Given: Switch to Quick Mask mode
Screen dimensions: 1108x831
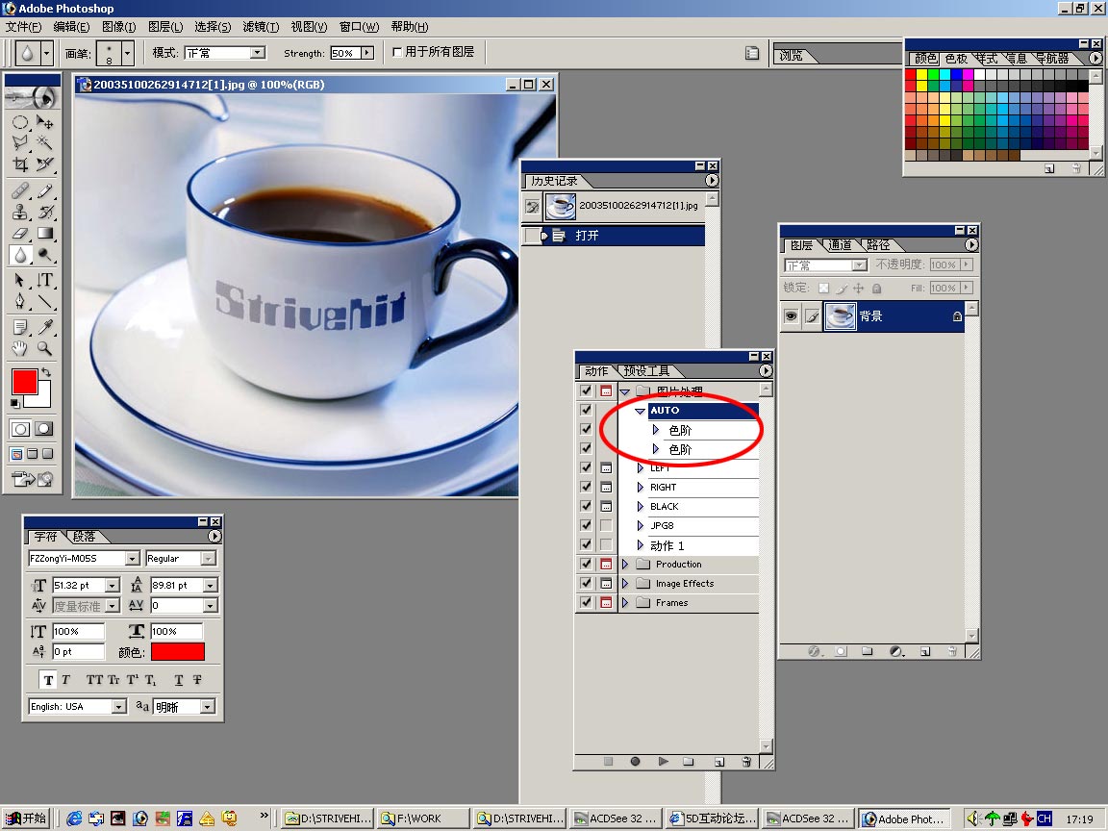Looking at the screenshot, I should 44,429.
